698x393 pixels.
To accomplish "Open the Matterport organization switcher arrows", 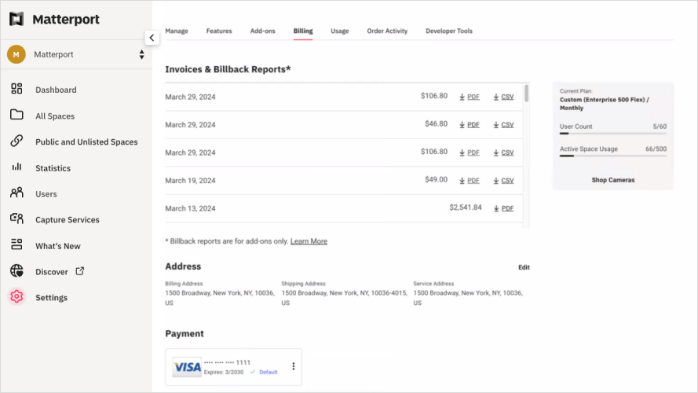I will tap(141, 54).
